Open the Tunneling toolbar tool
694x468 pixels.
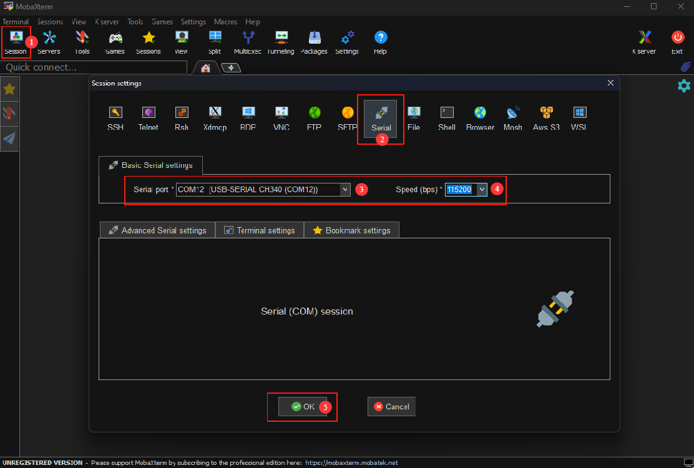(281, 42)
